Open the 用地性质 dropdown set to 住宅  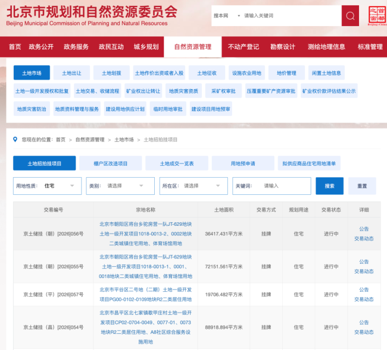click(x=48, y=186)
